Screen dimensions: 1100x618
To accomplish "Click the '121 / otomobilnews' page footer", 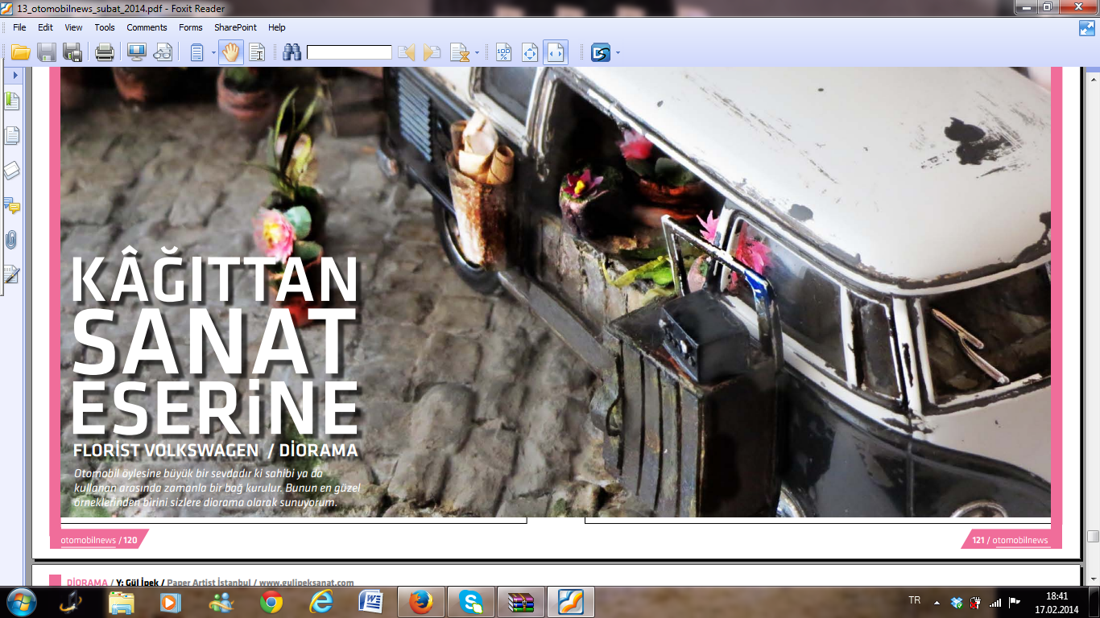I will [x=1010, y=540].
